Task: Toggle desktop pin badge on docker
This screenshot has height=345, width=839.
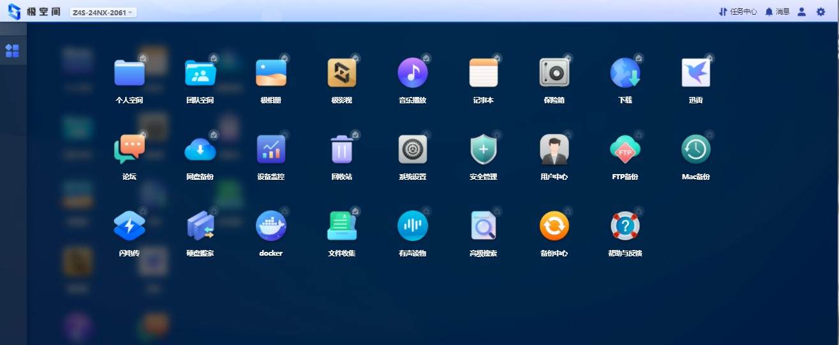Action: tap(285, 211)
